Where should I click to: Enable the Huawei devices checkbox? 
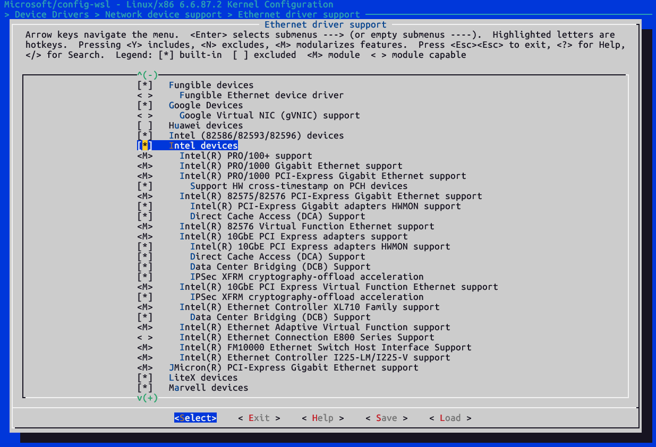[x=145, y=125]
